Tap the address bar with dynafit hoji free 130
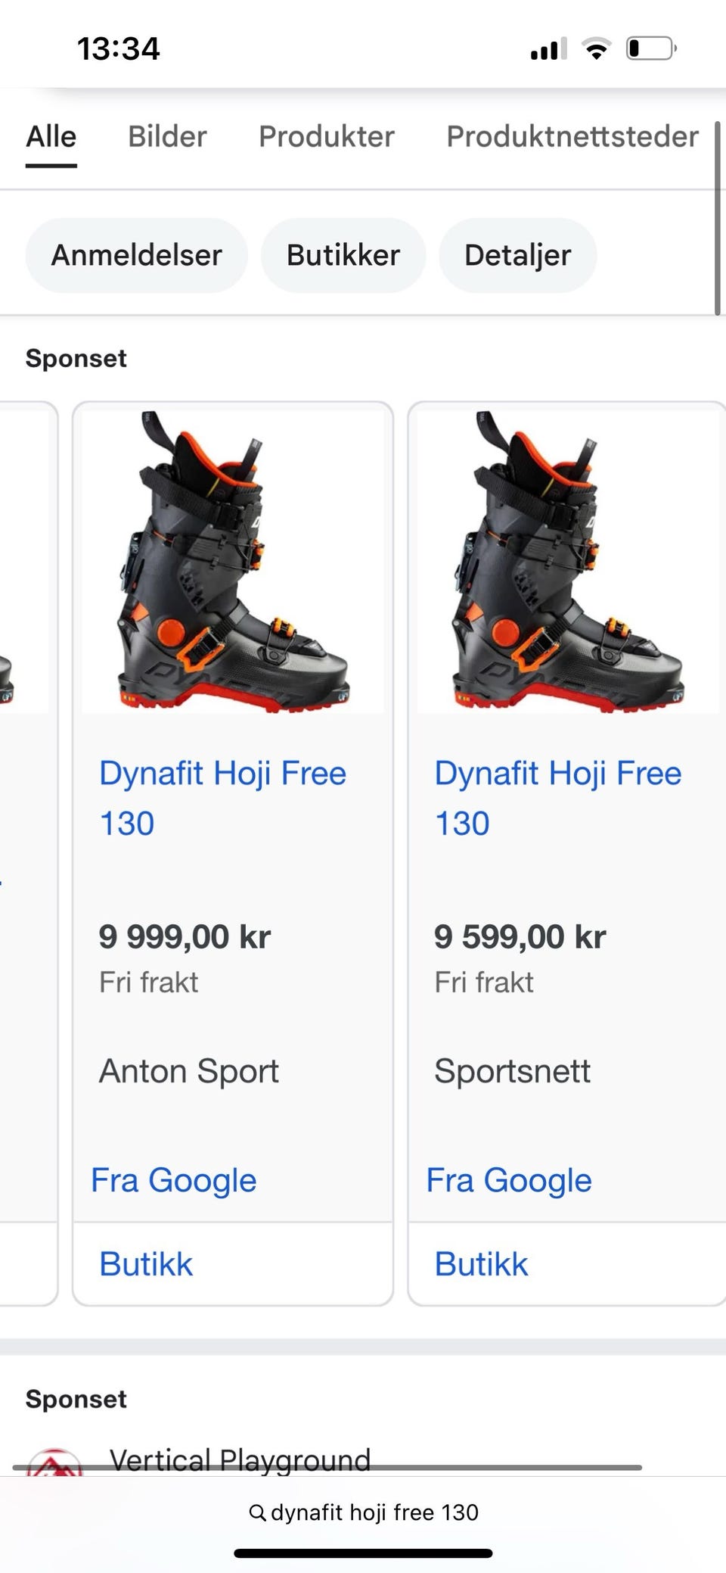 363,1512
